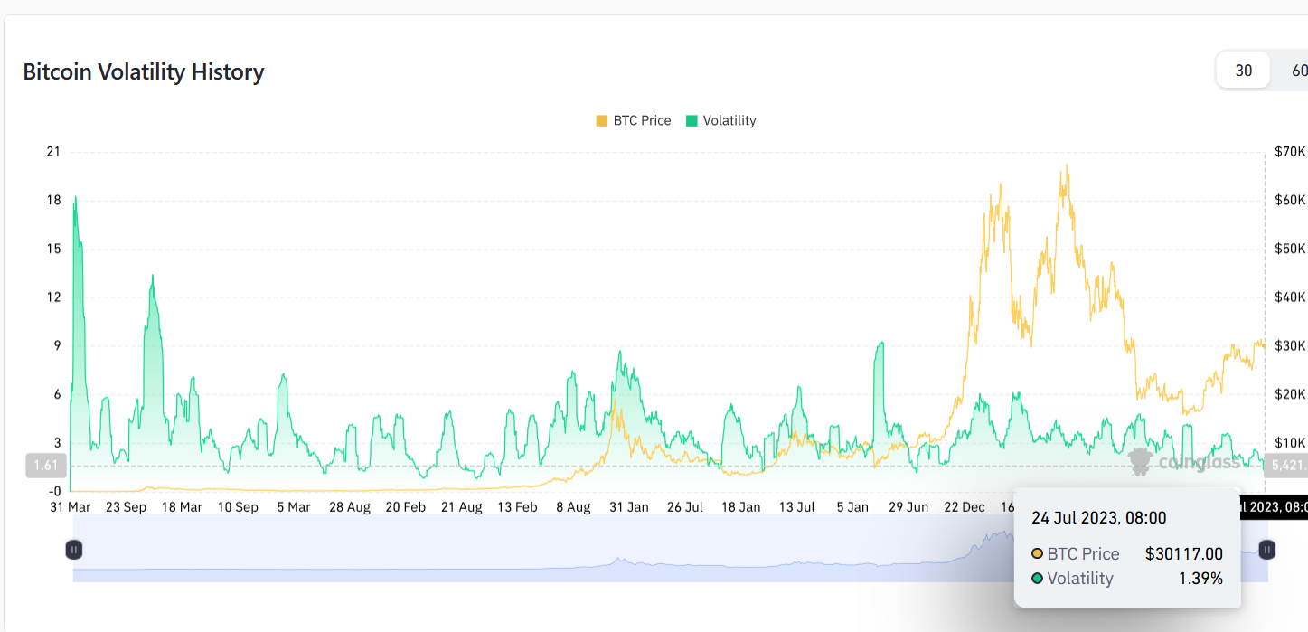This screenshot has height=632, width=1308.
Task: Click the BTC Price dot inside the tooltip
Action: coord(1038,553)
